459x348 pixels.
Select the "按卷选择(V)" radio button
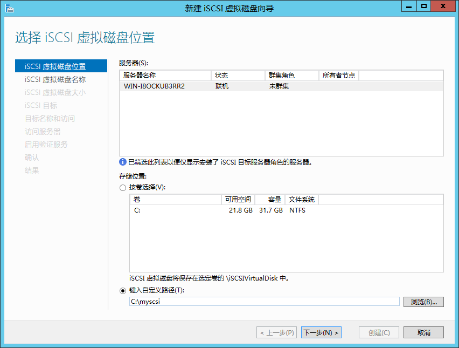[123, 188]
